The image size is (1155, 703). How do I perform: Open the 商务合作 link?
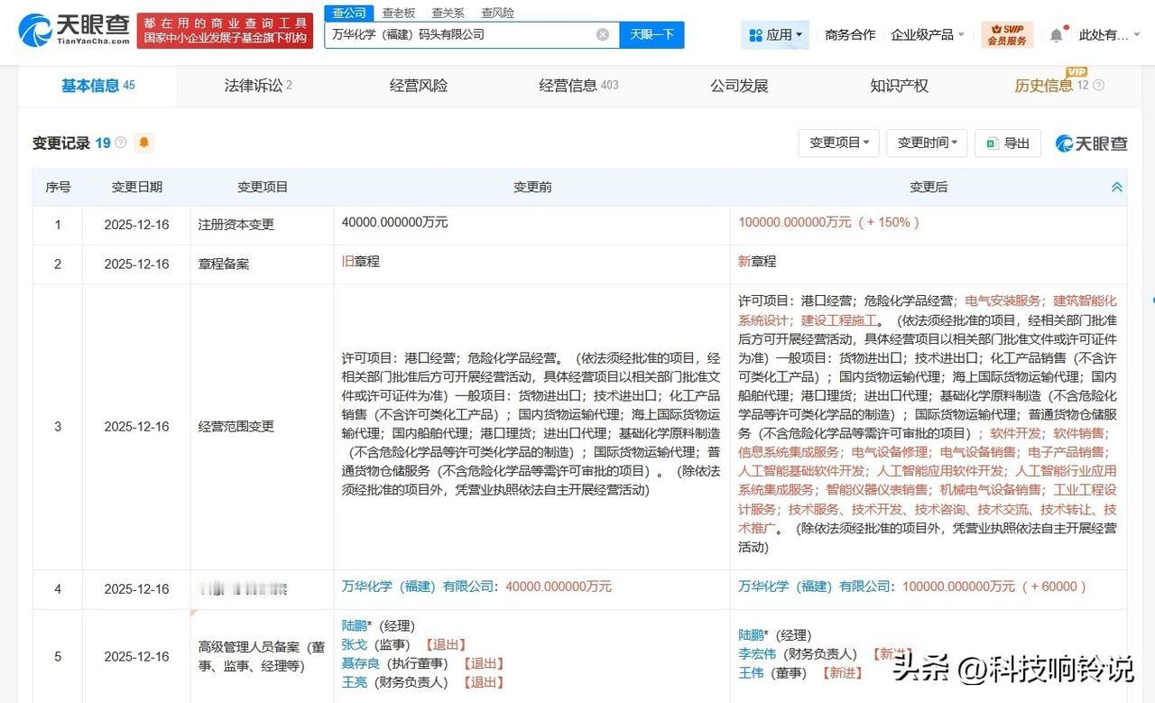pyautogui.click(x=850, y=35)
